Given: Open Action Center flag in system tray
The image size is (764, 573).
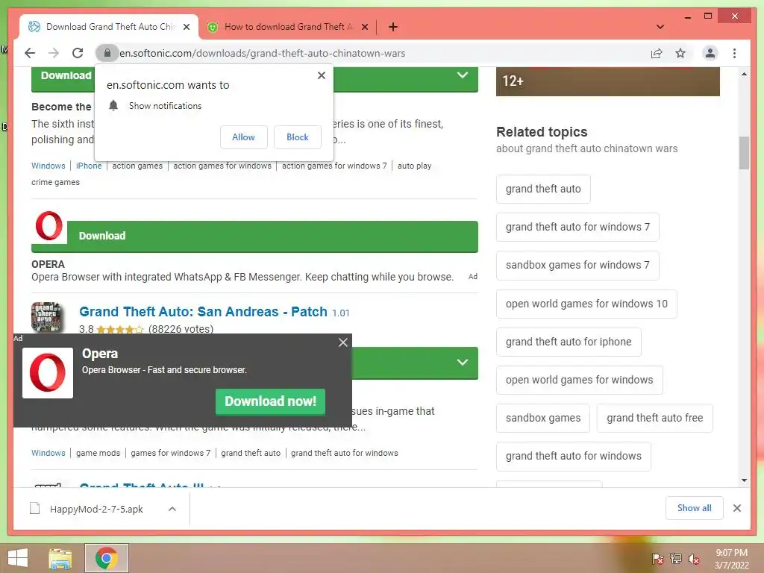Looking at the screenshot, I should tap(657, 558).
